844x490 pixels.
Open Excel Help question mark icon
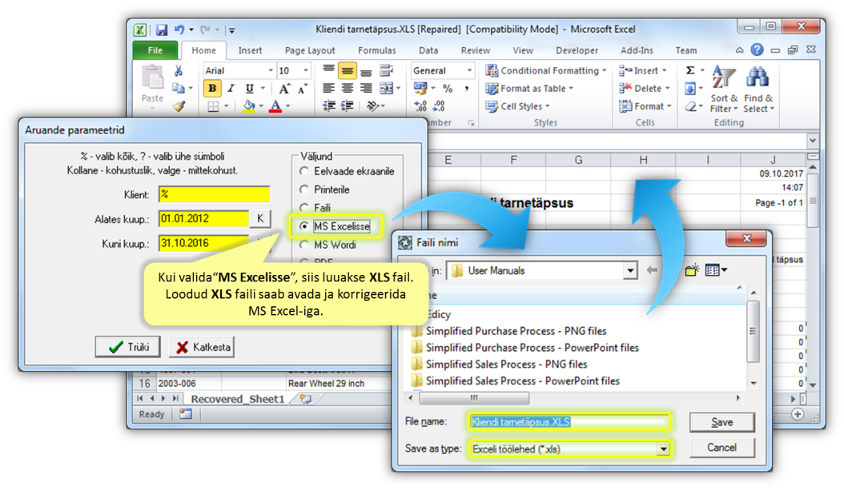click(757, 50)
